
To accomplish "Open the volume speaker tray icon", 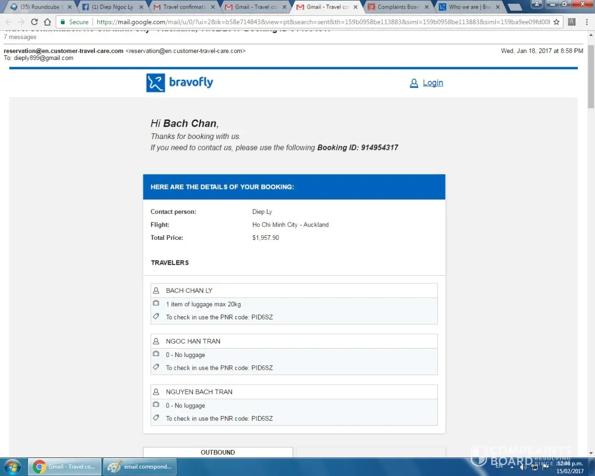I will pos(523,467).
